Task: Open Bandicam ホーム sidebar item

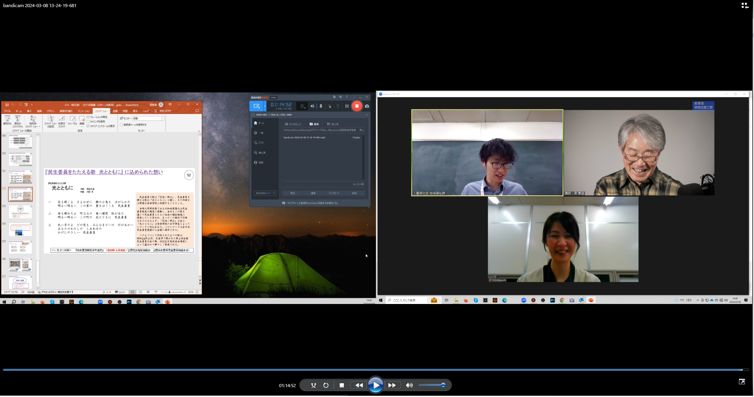Action: click(x=264, y=123)
